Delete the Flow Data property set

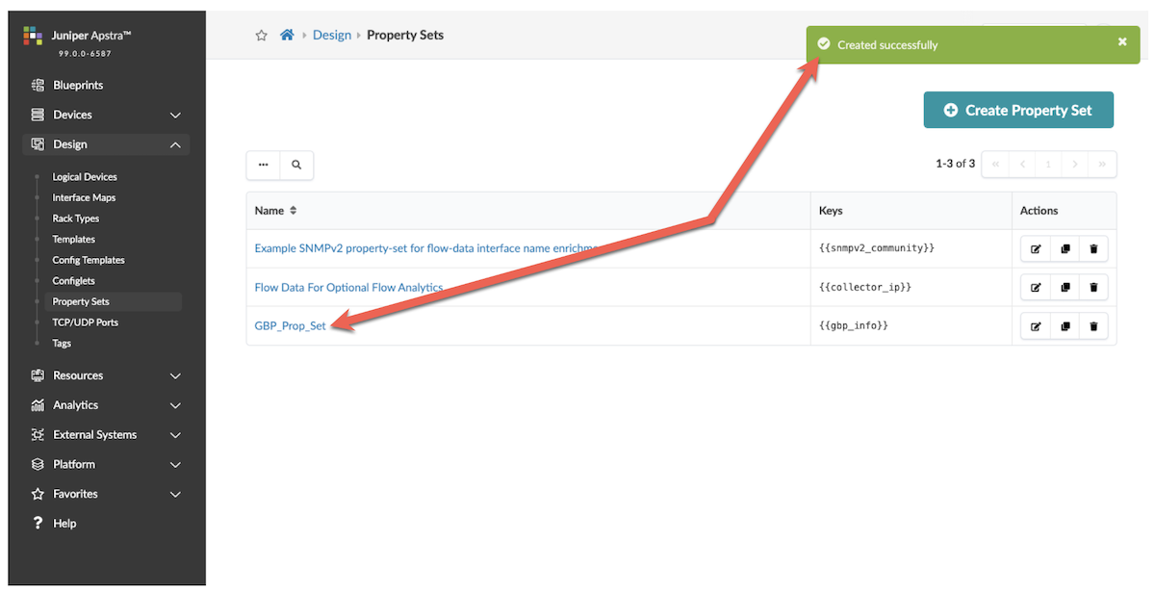[1093, 287]
